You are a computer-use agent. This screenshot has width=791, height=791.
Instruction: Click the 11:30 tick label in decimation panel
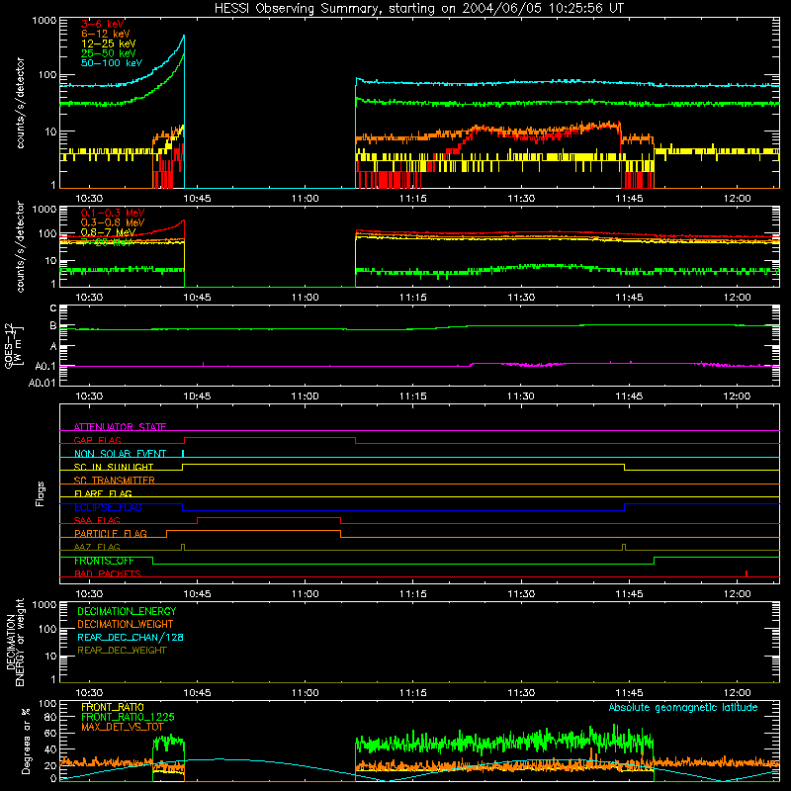point(521,693)
